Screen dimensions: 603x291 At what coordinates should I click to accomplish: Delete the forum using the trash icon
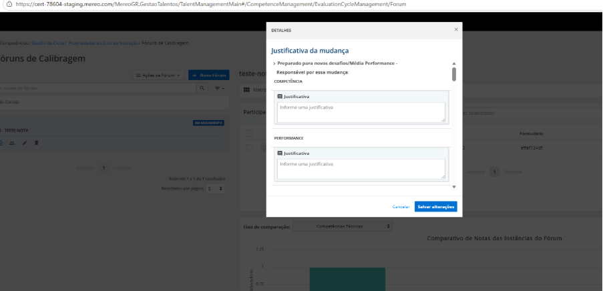pos(37,143)
